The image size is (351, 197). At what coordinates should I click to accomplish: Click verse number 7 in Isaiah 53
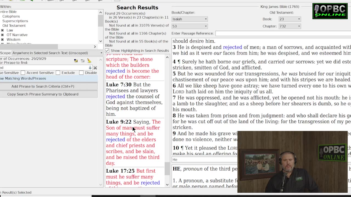click(x=174, y=98)
